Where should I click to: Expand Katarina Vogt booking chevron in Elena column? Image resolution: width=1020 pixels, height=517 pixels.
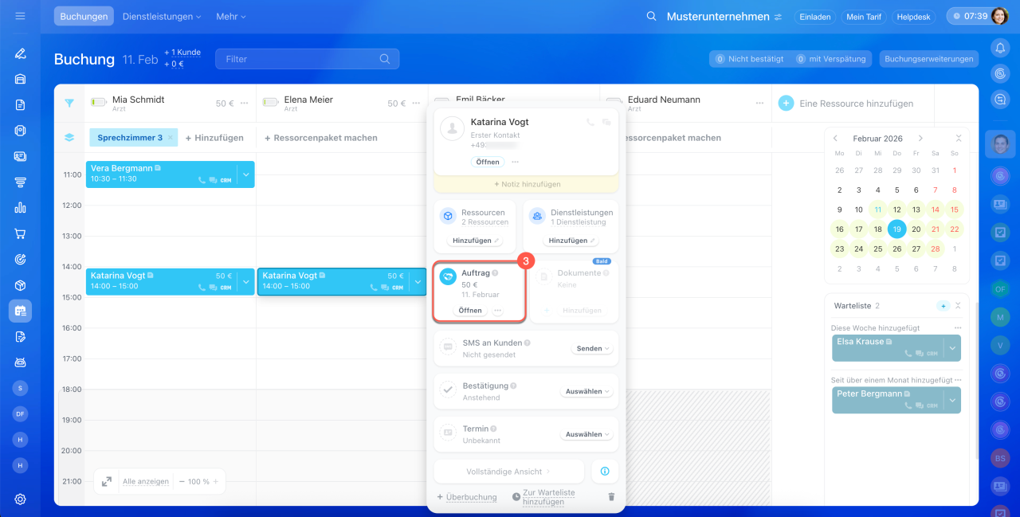click(x=418, y=282)
